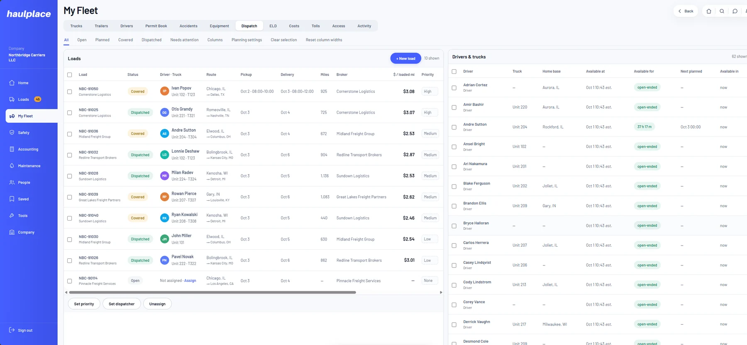Open the Medium priority dropdown for NBC-91036

pyautogui.click(x=430, y=134)
